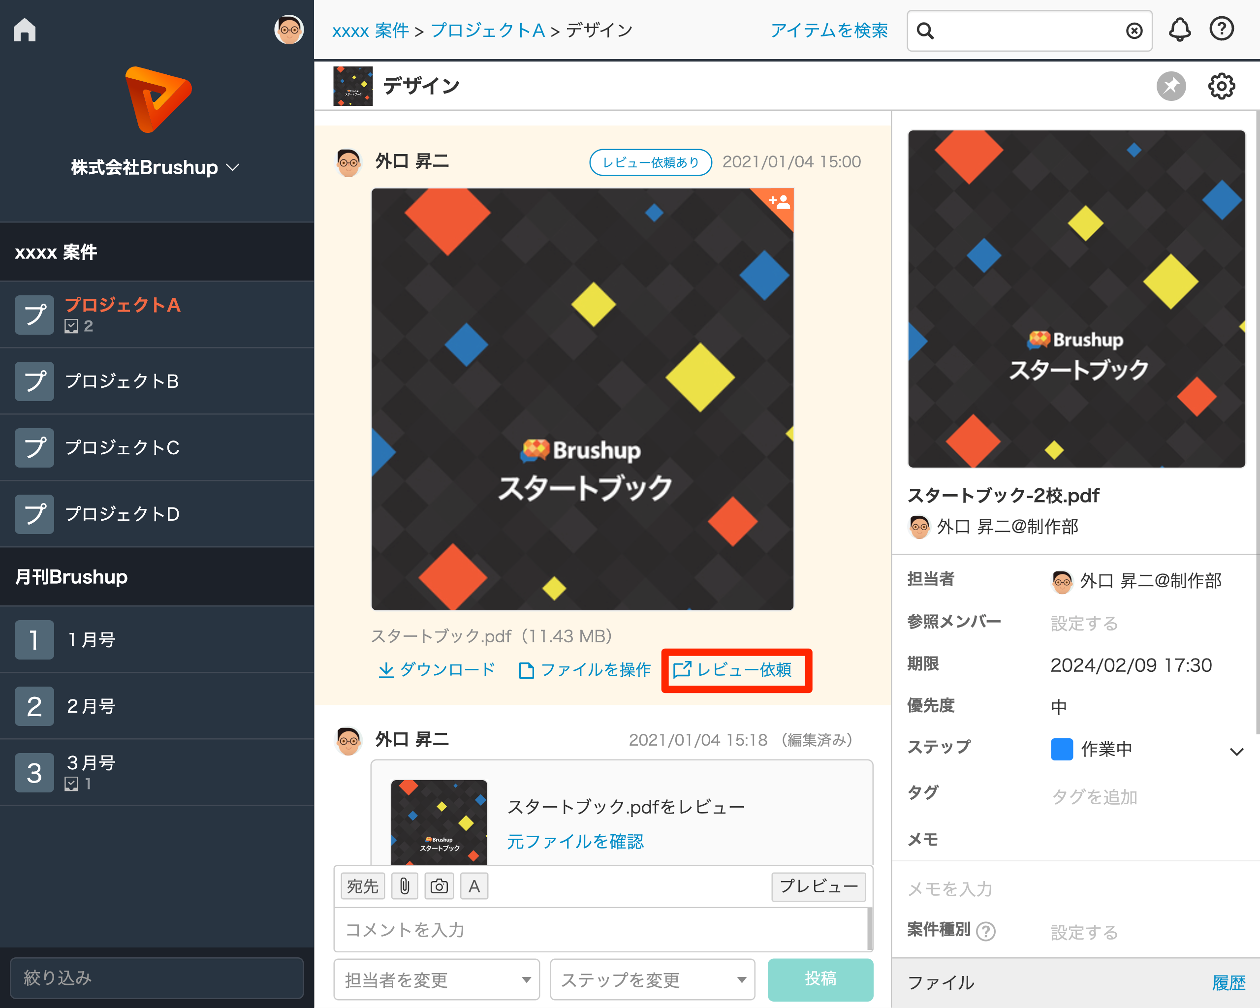
Task: Open the help question mark icon
Action: pos(1222,30)
